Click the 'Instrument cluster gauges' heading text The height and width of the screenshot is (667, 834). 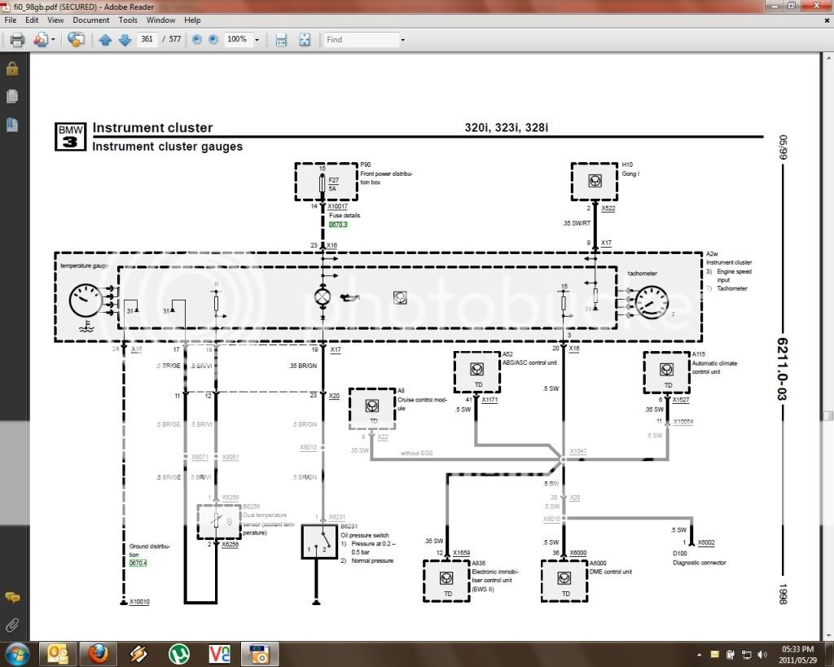[168, 147]
